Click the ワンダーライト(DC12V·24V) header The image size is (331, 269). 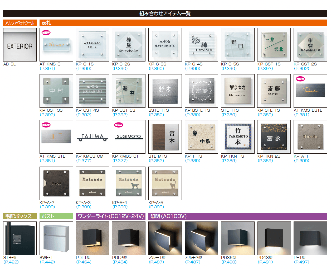coord(111,216)
